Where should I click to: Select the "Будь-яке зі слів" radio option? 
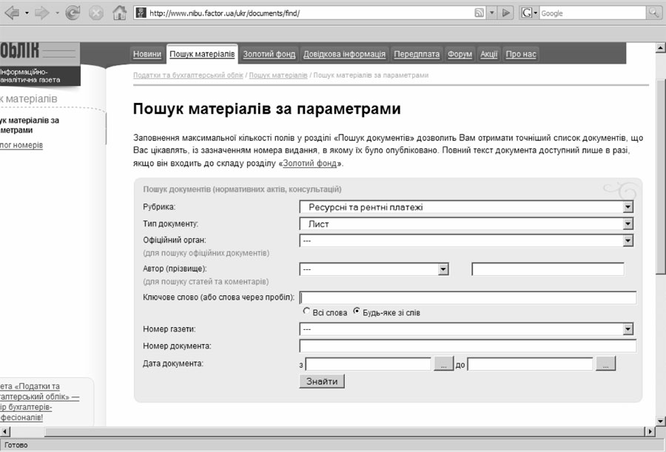coord(357,312)
